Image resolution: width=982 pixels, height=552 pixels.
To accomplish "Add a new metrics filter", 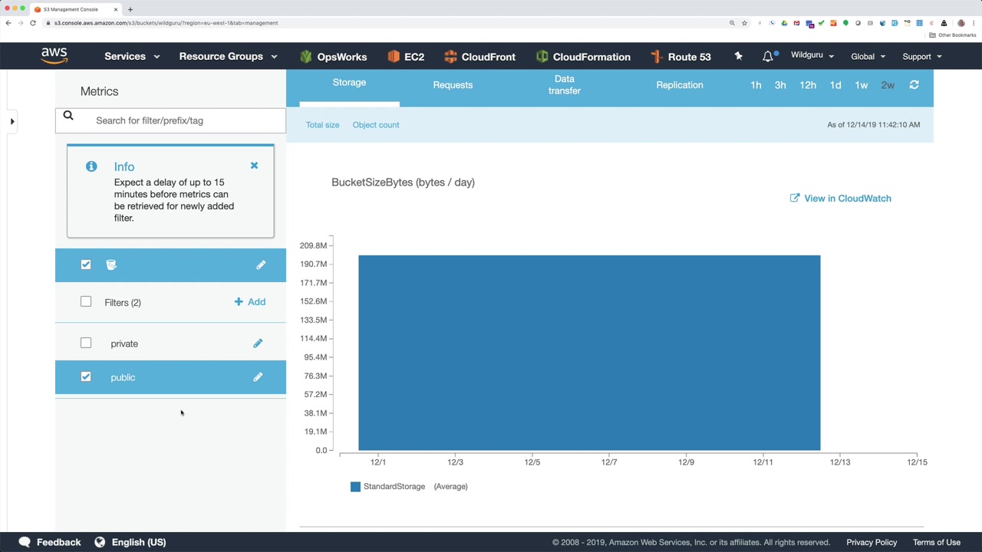I will 250,302.
